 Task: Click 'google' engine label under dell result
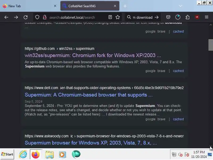point(150,119)
